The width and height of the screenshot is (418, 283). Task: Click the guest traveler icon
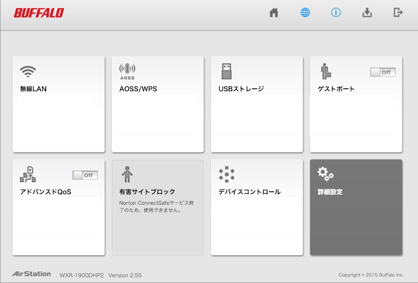326,71
